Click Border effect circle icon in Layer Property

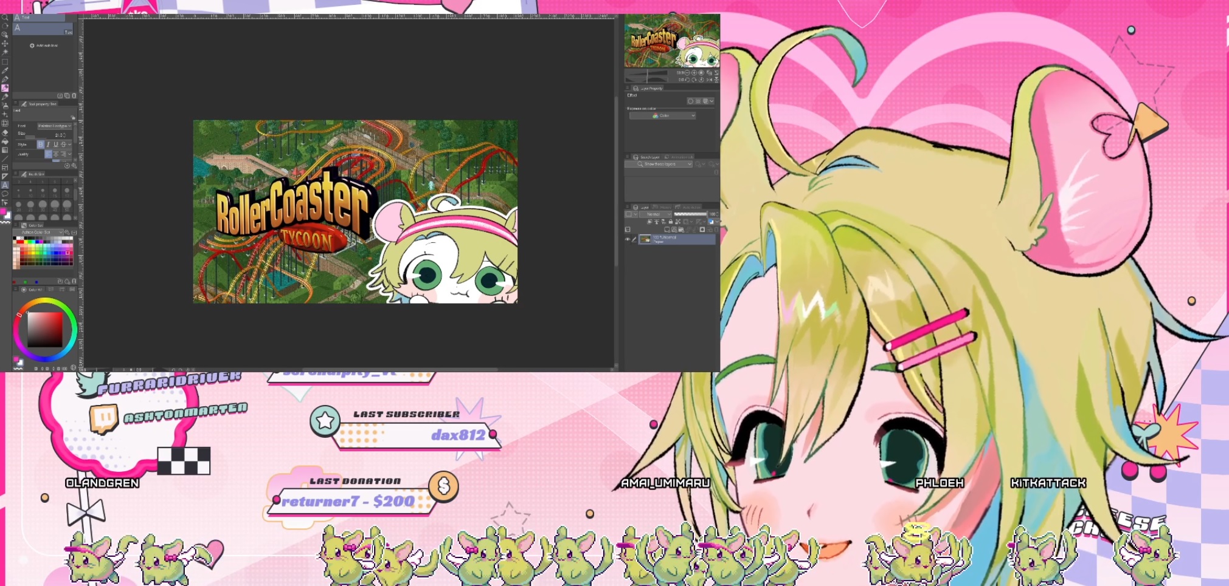(x=690, y=101)
